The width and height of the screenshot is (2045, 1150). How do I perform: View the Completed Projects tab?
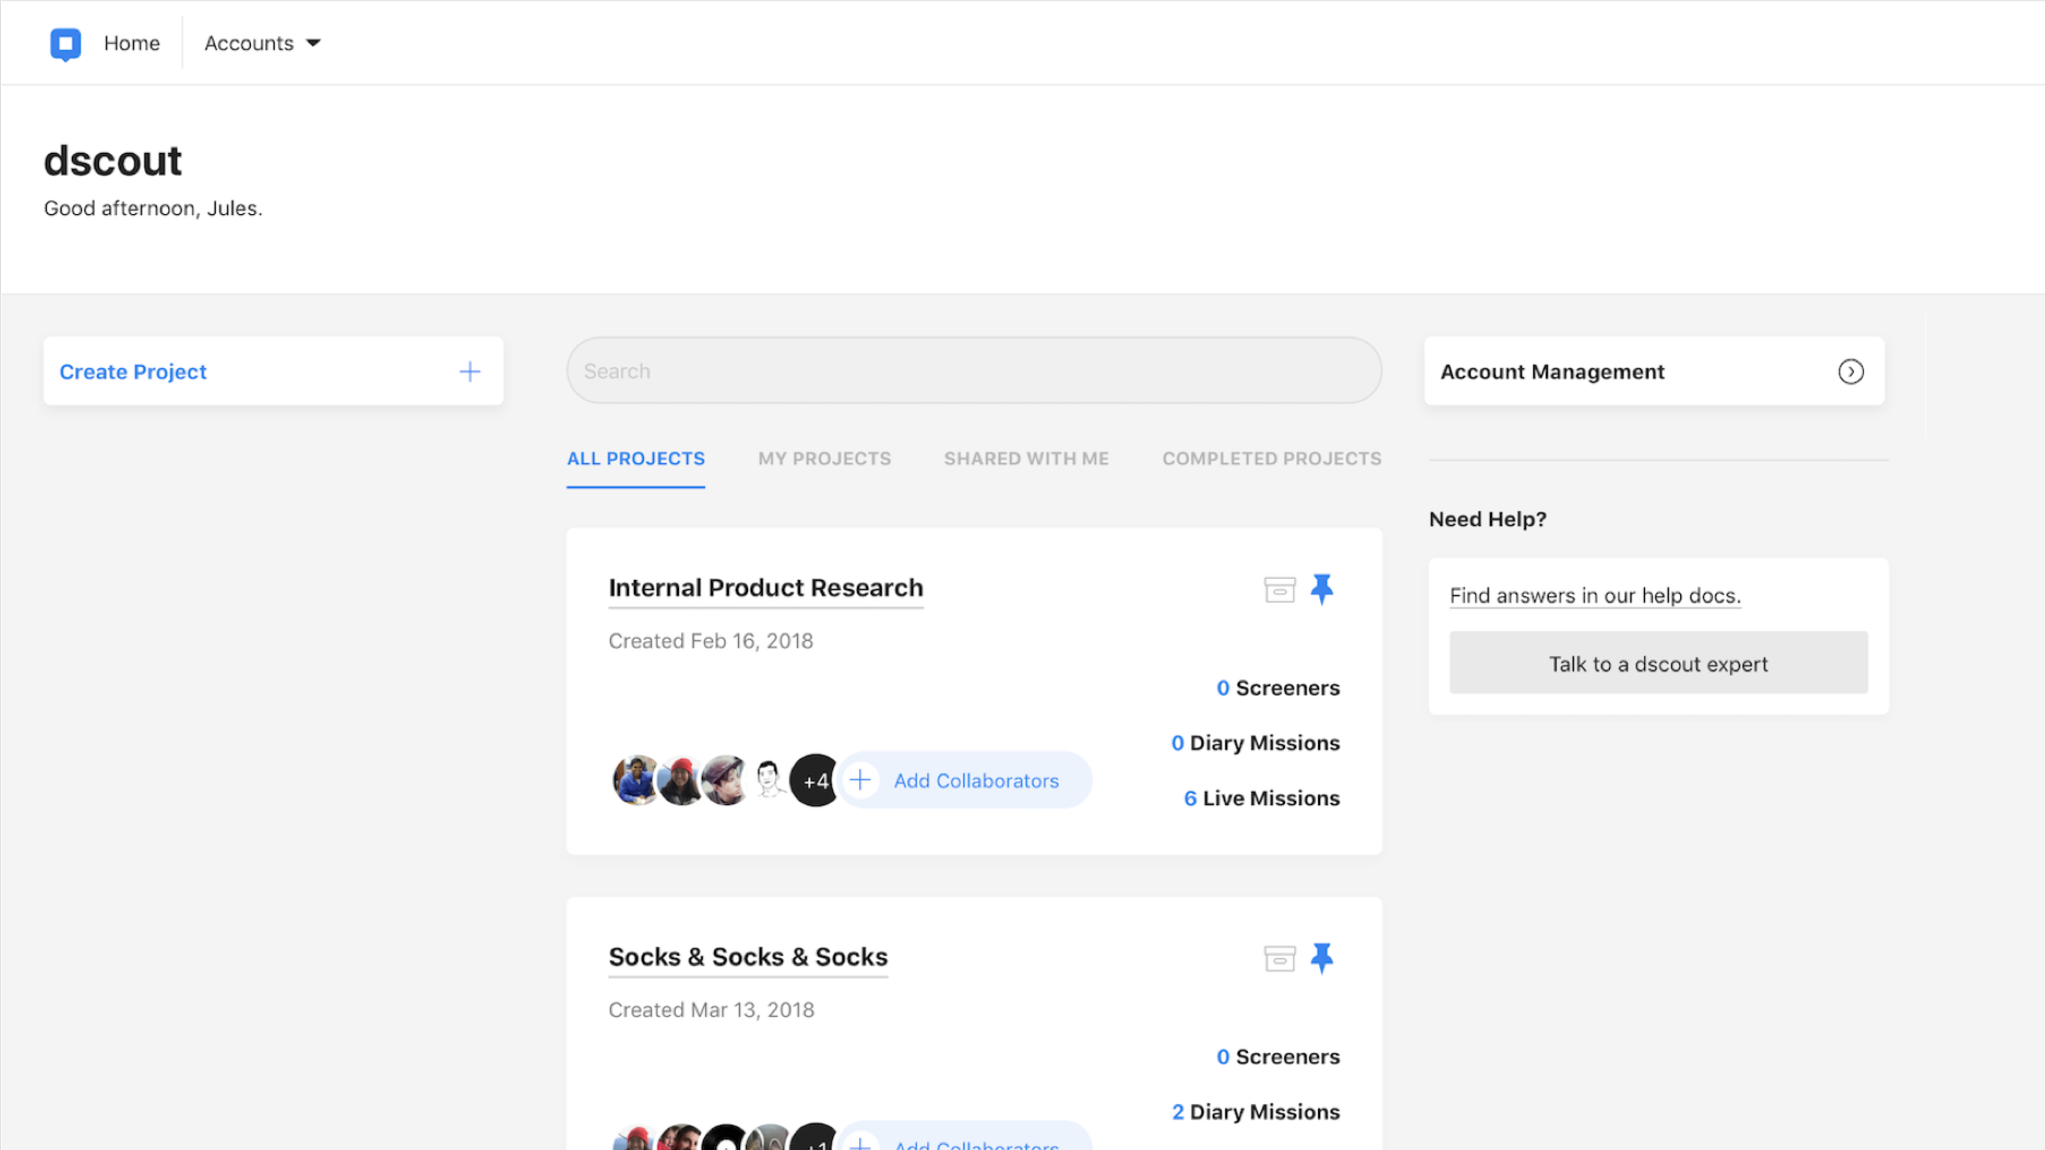pyautogui.click(x=1271, y=459)
